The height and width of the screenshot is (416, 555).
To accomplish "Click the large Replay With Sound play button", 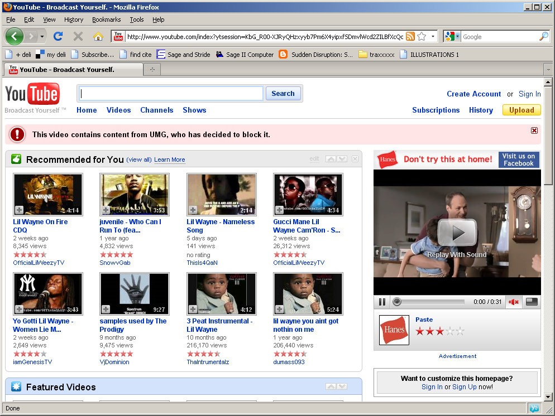I will pos(457,232).
